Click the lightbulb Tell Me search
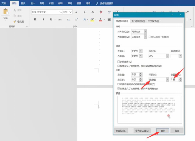195x141 pixels. click(97, 4)
